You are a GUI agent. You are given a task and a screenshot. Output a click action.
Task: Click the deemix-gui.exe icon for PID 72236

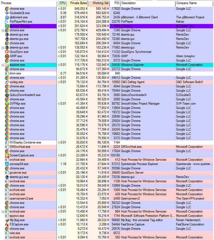7,177
